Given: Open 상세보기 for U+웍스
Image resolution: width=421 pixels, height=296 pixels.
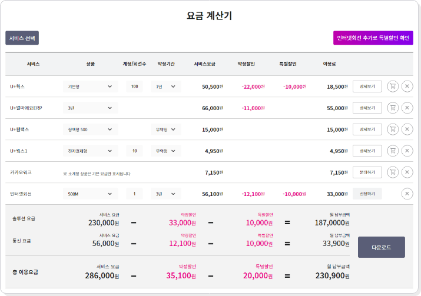Looking at the screenshot, I should click(x=367, y=87).
